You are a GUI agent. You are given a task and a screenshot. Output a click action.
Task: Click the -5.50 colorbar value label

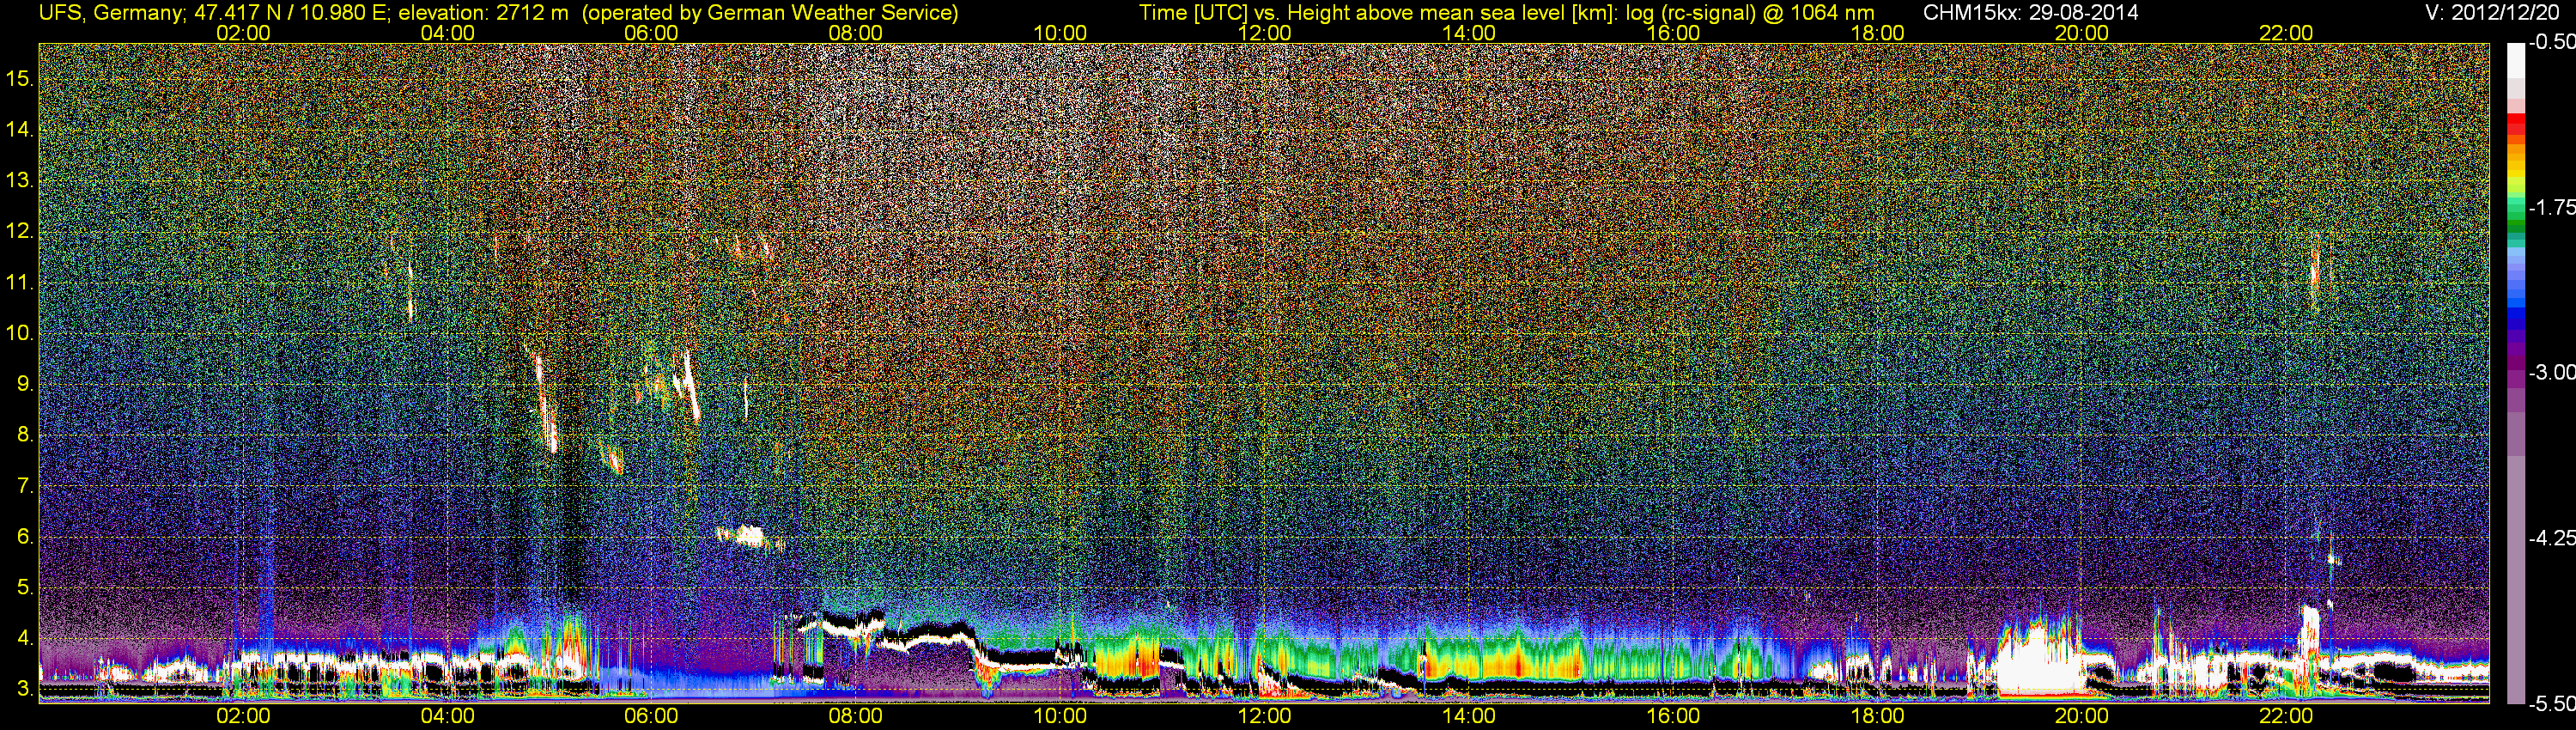(x=2551, y=704)
